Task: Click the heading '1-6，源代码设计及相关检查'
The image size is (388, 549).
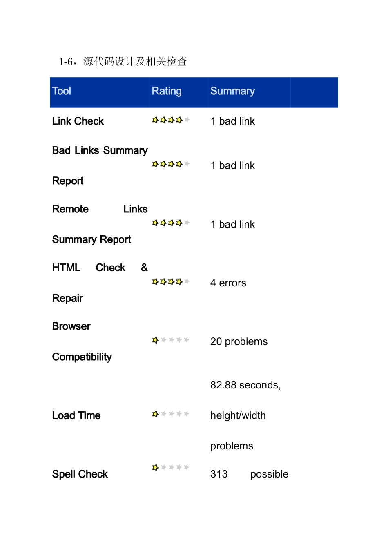Action: pos(123,62)
